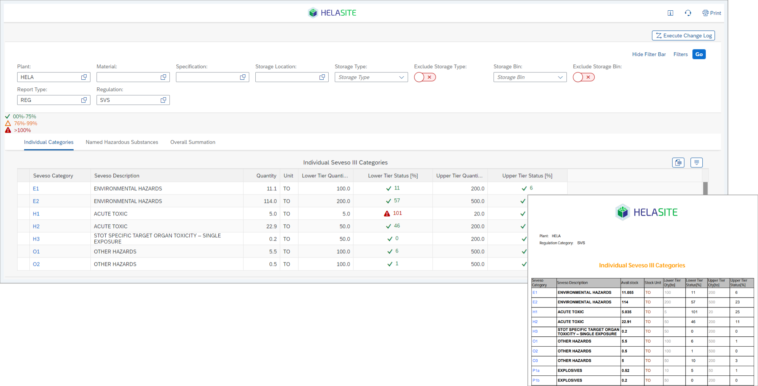Screen dimensions: 758x386
Task: Click the red alert legend icon >100%
Action: point(8,130)
